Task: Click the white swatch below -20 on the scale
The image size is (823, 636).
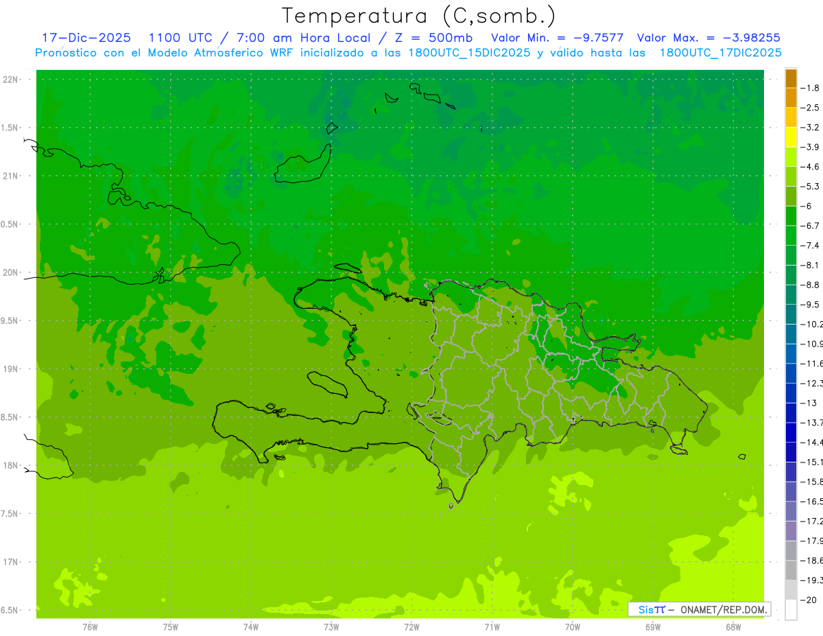Action: tap(791, 610)
